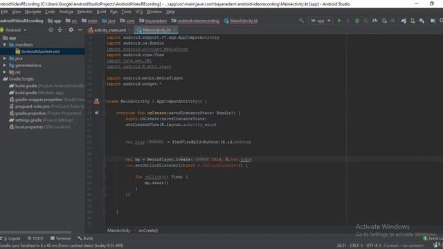Viewport: 443px width, 249px height.
Task: Open the Window menu
Action: click(x=154, y=12)
